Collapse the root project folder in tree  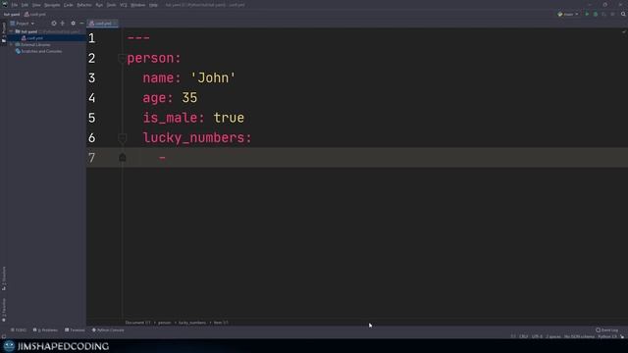click(x=11, y=31)
